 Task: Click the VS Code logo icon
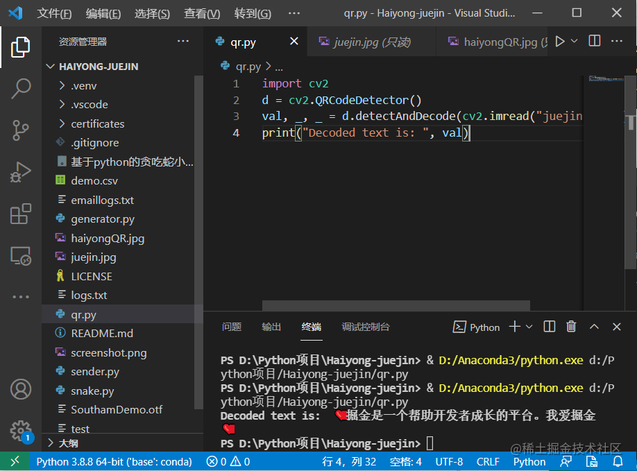[x=15, y=13]
